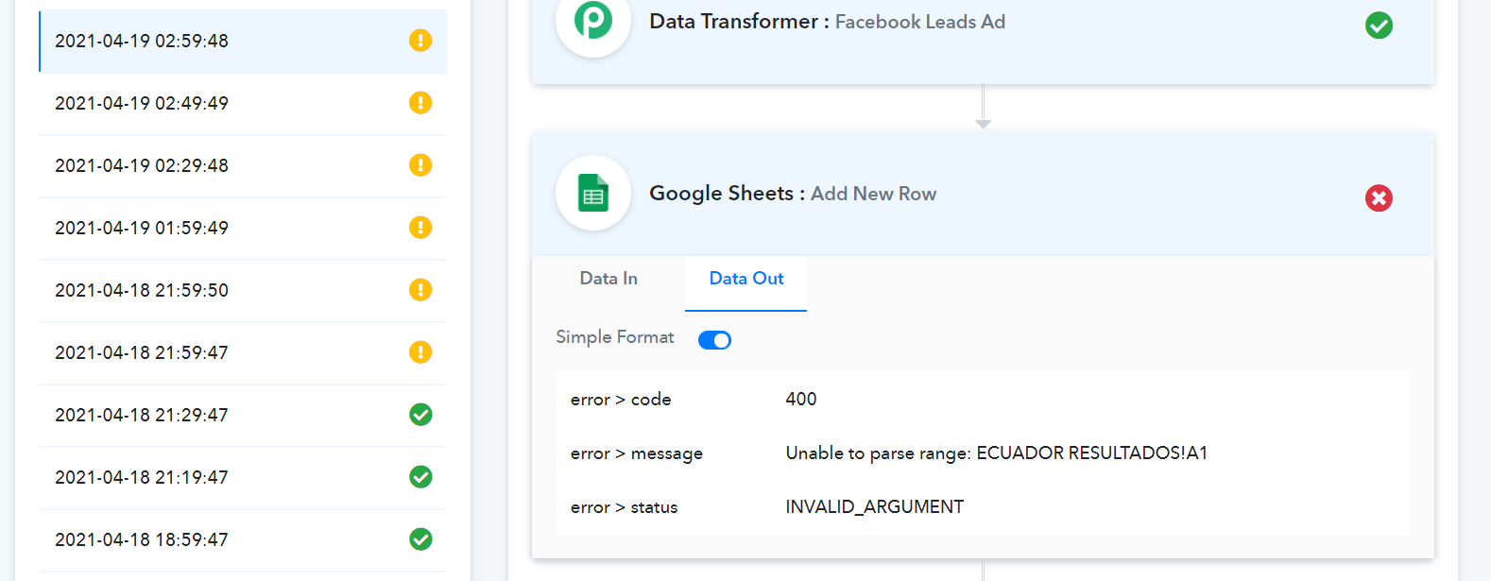Viewport: 1491px width, 581px height.
Task: Click the warning icon for 2021-04-19 02:59:48
Action: click(420, 41)
